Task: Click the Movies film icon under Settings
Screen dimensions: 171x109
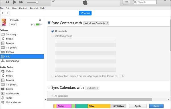Action: click(3, 43)
